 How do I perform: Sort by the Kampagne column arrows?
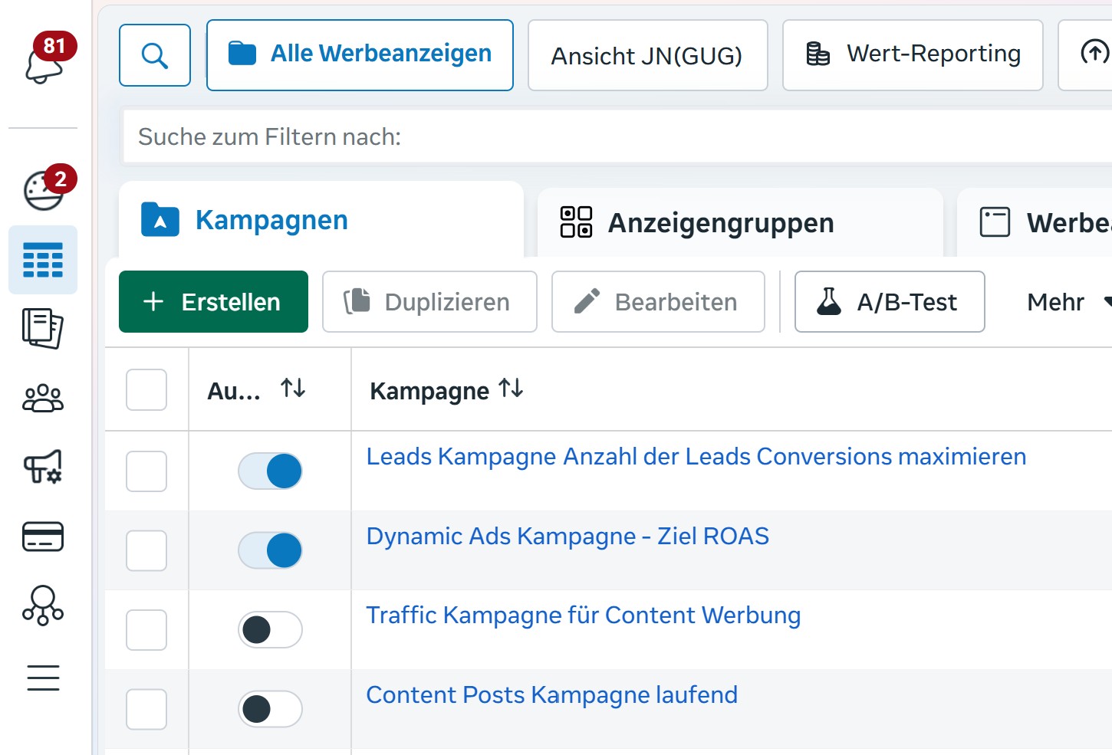pyautogui.click(x=511, y=389)
